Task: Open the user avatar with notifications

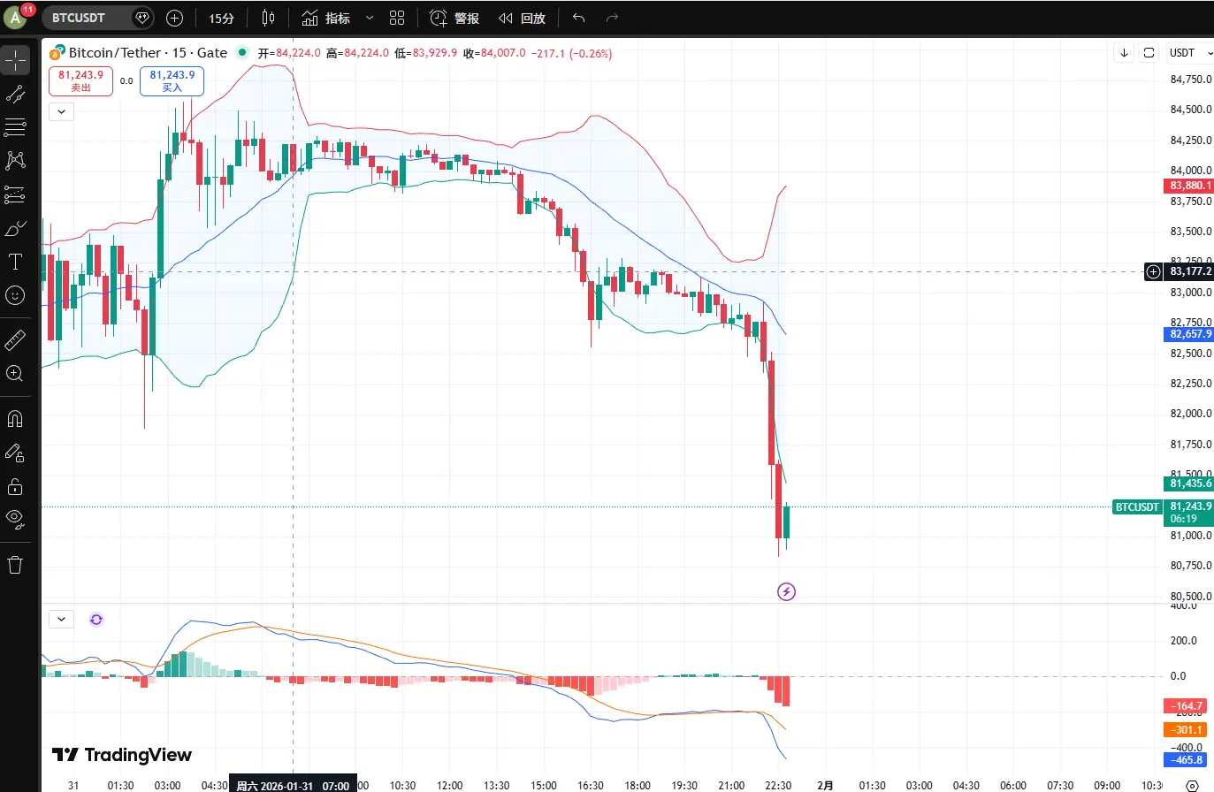Action: pyautogui.click(x=16, y=17)
